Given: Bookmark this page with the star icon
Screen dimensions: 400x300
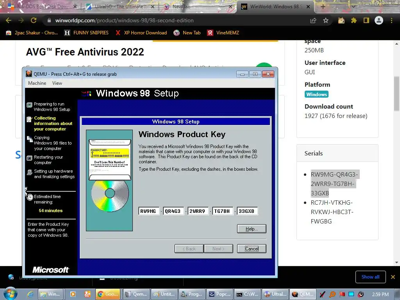Looking at the screenshot, I should [x=326, y=20].
